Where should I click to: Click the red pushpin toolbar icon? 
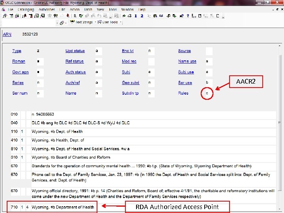[68, 16]
